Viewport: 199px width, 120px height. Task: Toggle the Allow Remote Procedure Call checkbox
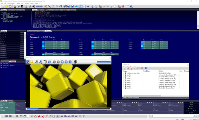(x=4, y=16)
